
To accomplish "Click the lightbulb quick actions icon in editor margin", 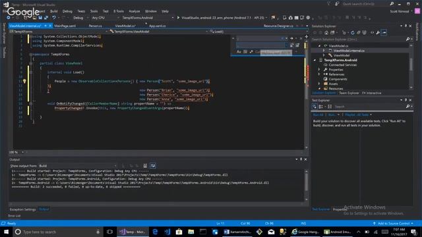I will (24, 81).
